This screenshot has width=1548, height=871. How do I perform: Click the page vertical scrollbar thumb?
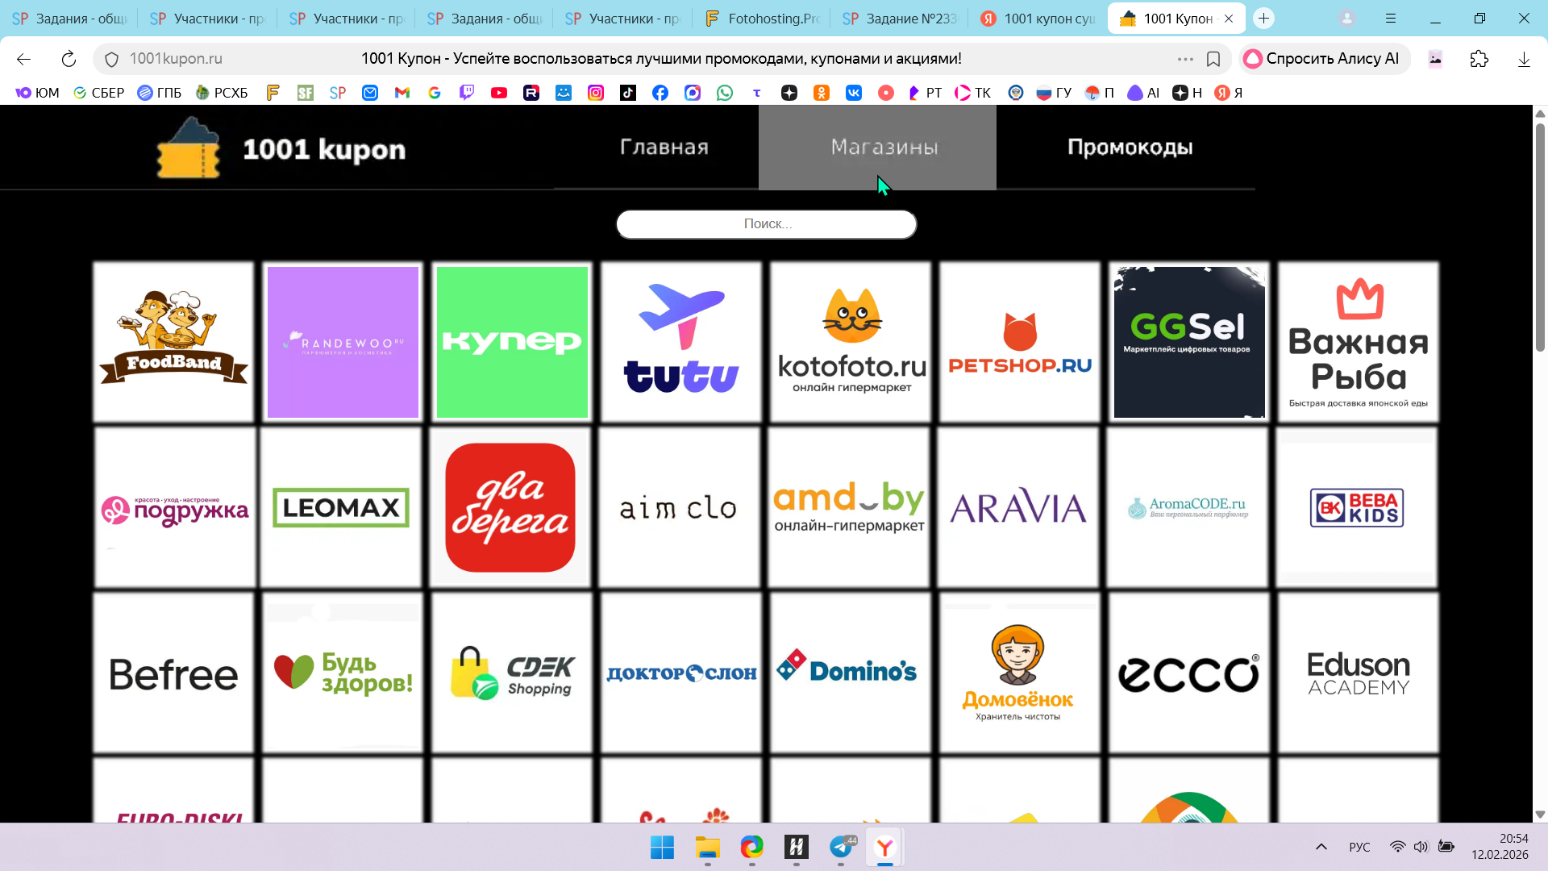coord(1539,238)
